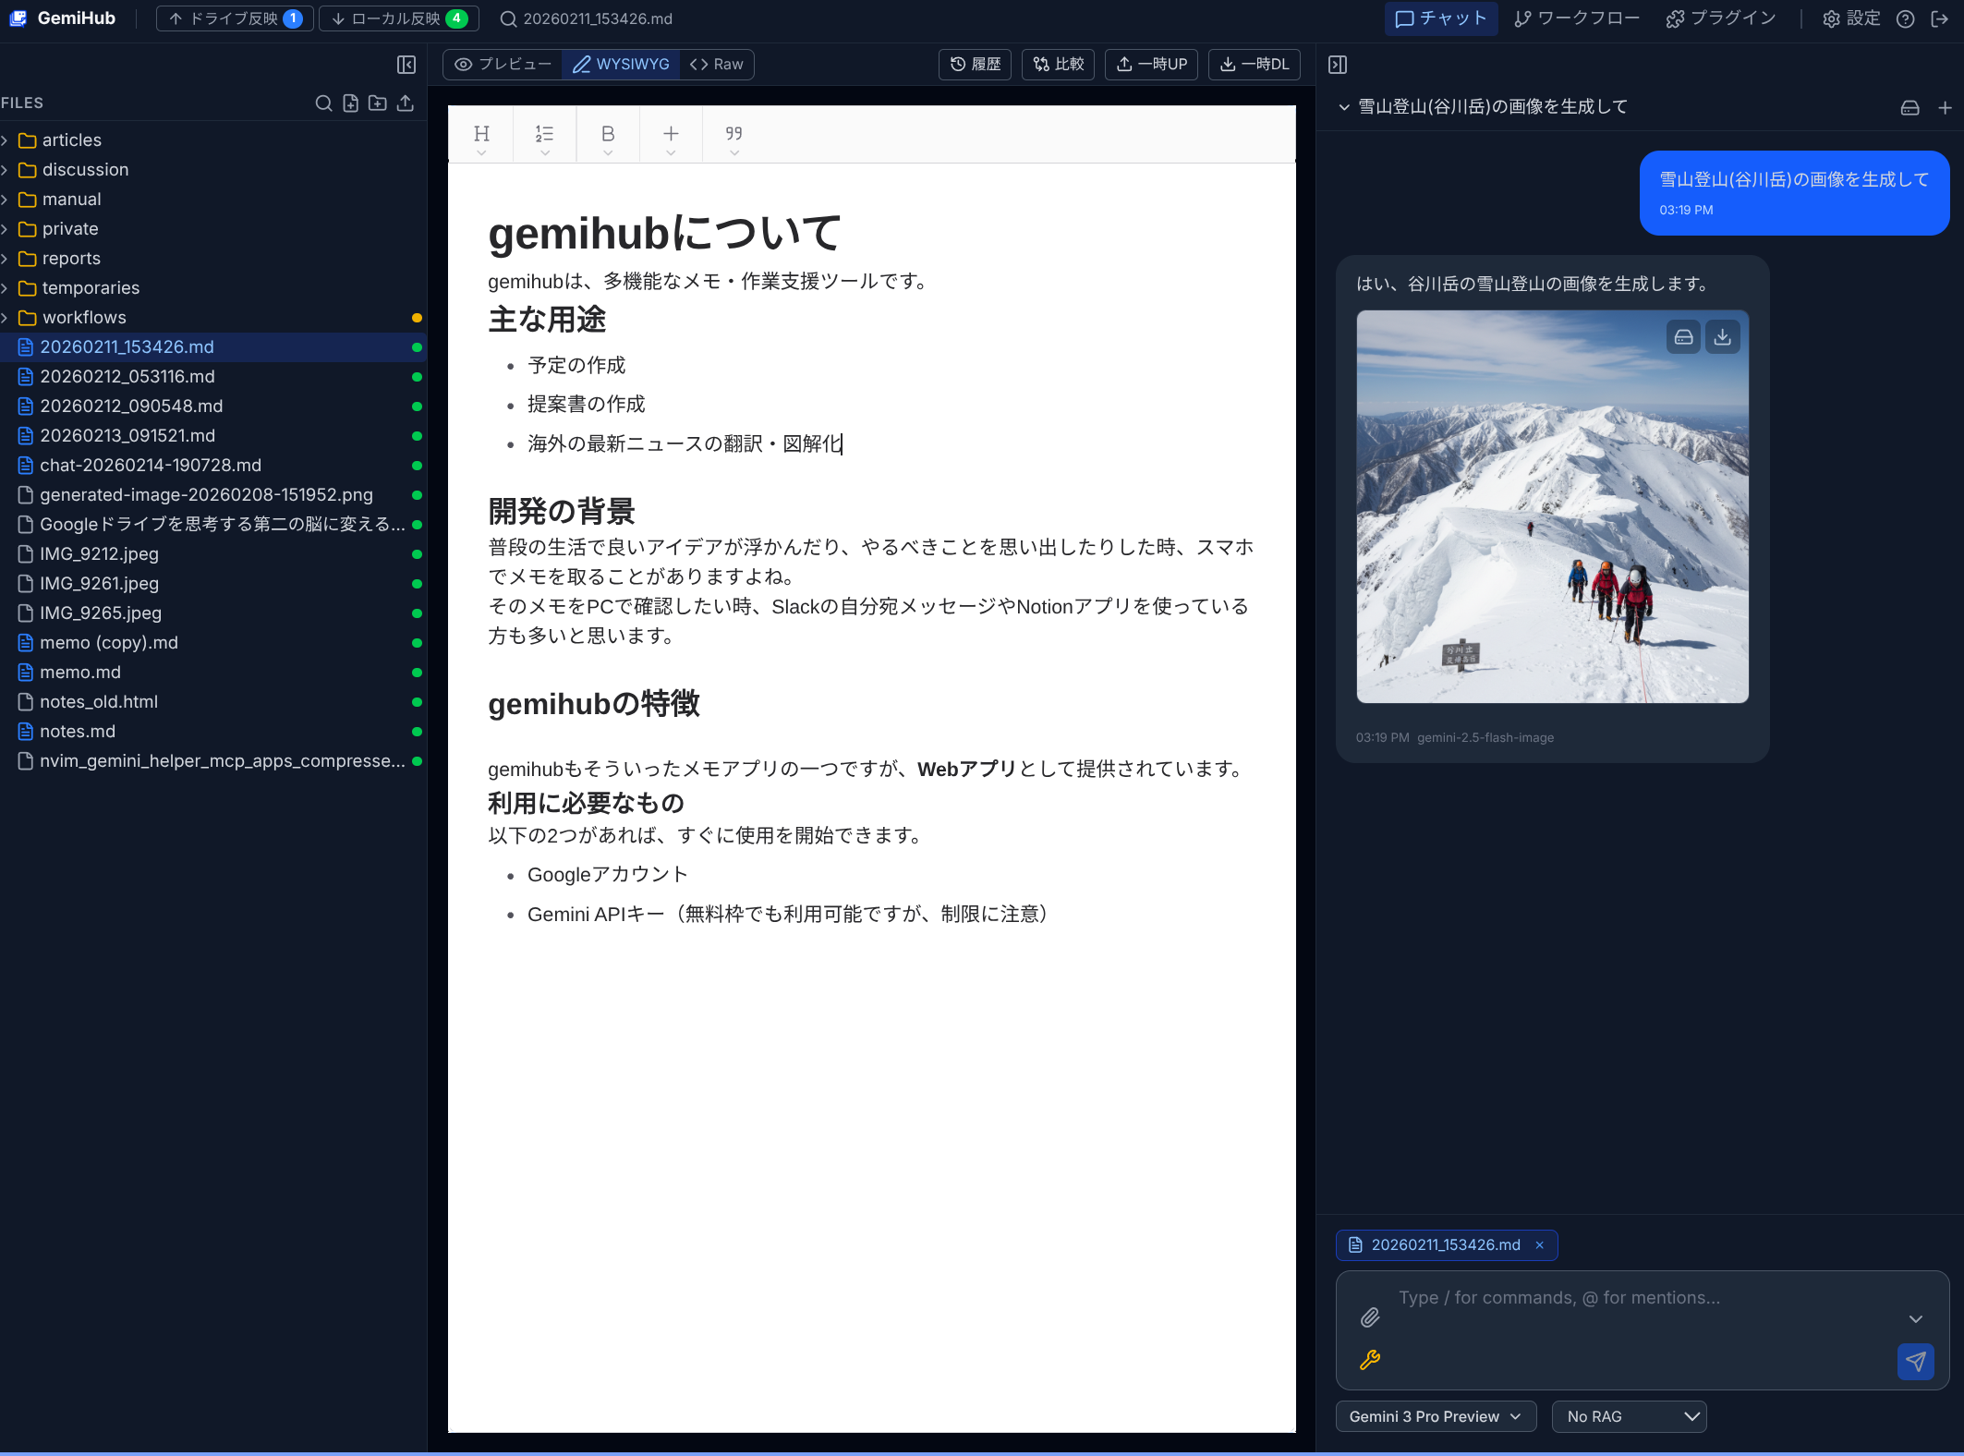Attach a file with the paperclip icon
Screen dimensions: 1964x1456
[x=1370, y=1318]
